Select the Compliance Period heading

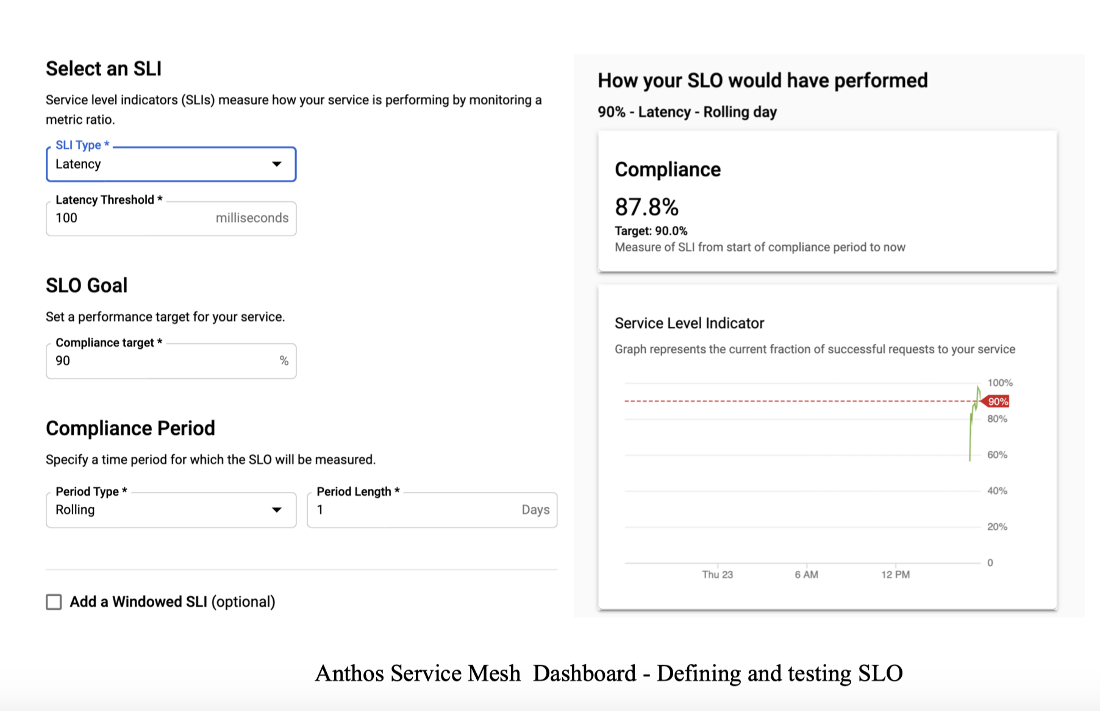(130, 427)
